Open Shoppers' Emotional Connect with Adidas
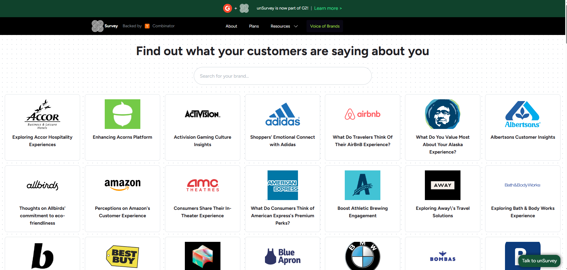The width and height of the screenshot is (567, 270). point(283,141)
